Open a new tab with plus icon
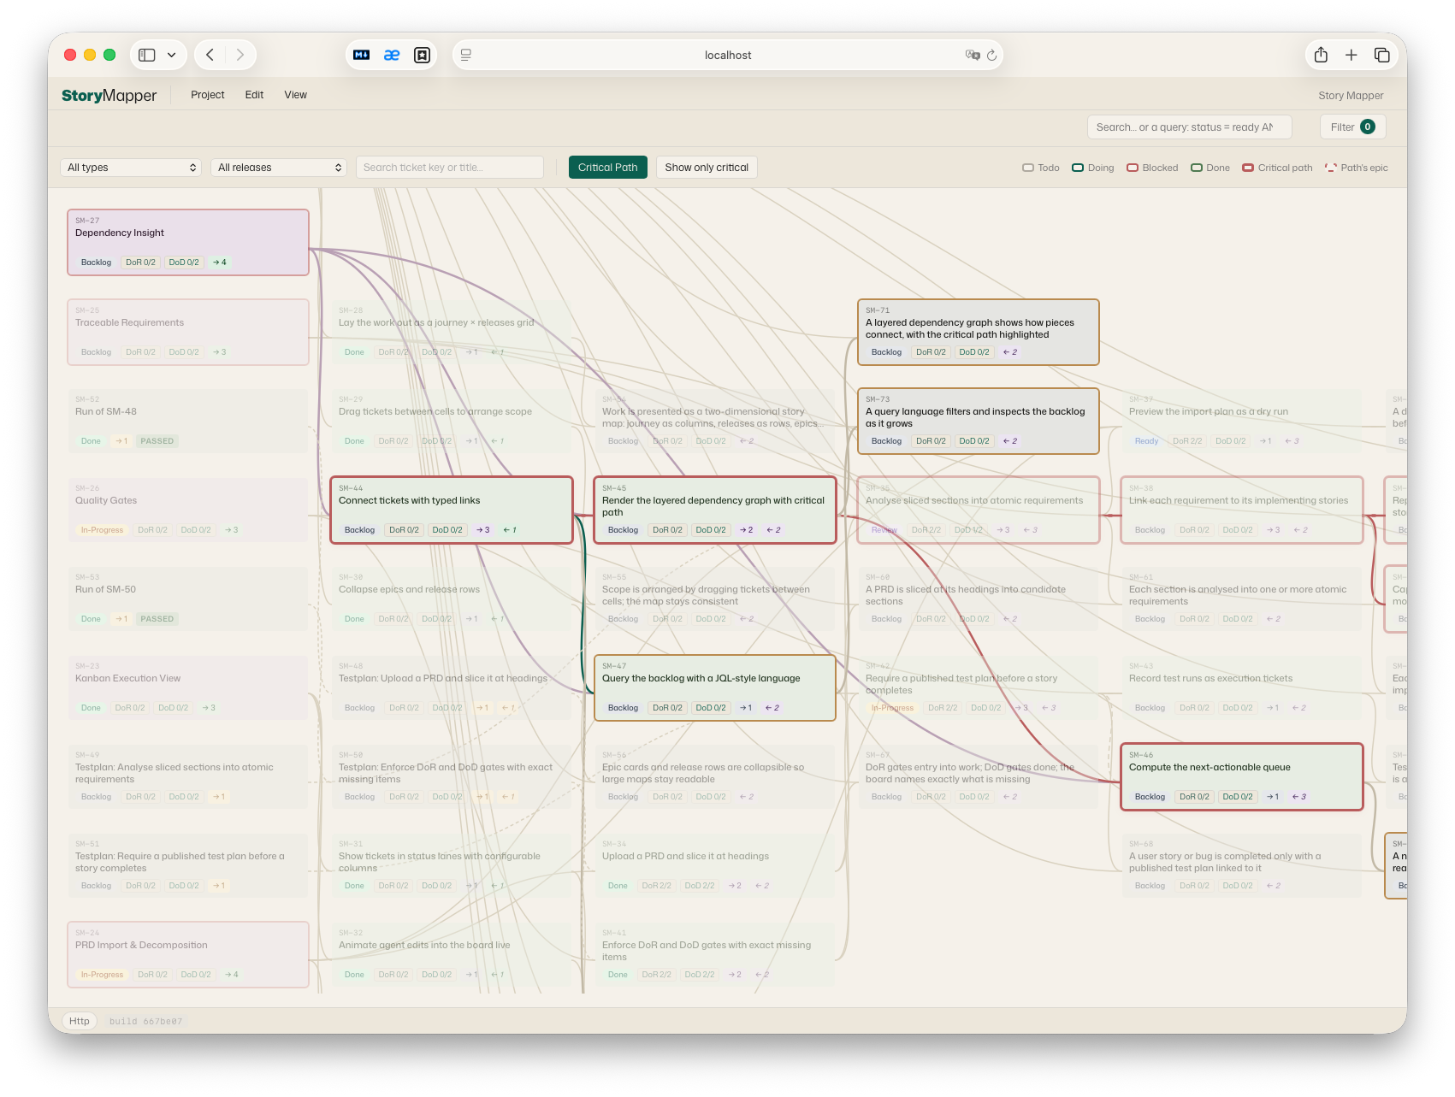 coord(1351,55)
